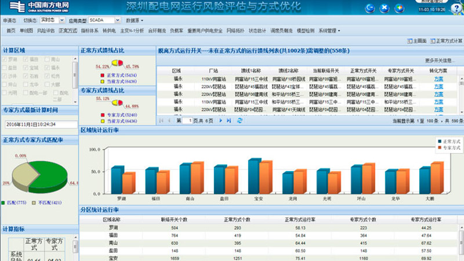Click the first 方案 link in table

[x=438, y=78]
